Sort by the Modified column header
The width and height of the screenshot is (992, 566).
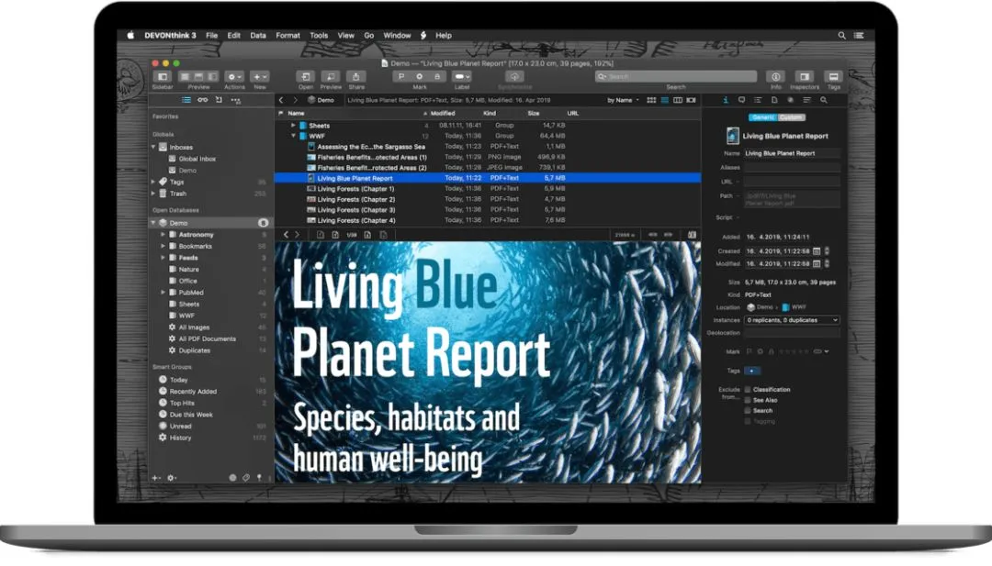click(442, 113)
